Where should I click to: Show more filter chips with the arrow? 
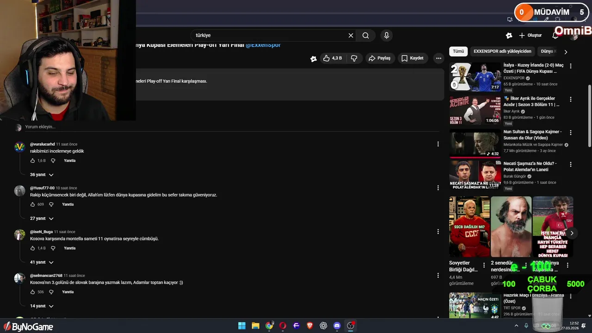click(566, 52)
